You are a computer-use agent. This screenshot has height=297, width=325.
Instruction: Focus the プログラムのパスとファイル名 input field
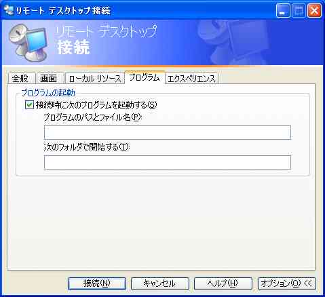click(168, 132)
